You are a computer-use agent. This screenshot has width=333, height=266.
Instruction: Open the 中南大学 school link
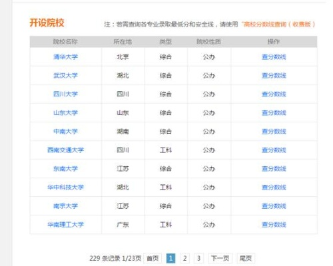pos(65,132)
